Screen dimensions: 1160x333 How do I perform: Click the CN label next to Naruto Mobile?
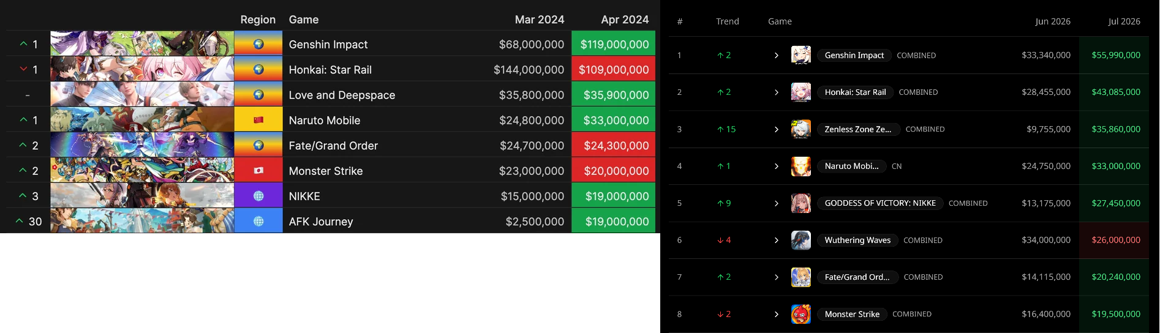(x=897, y=166)
